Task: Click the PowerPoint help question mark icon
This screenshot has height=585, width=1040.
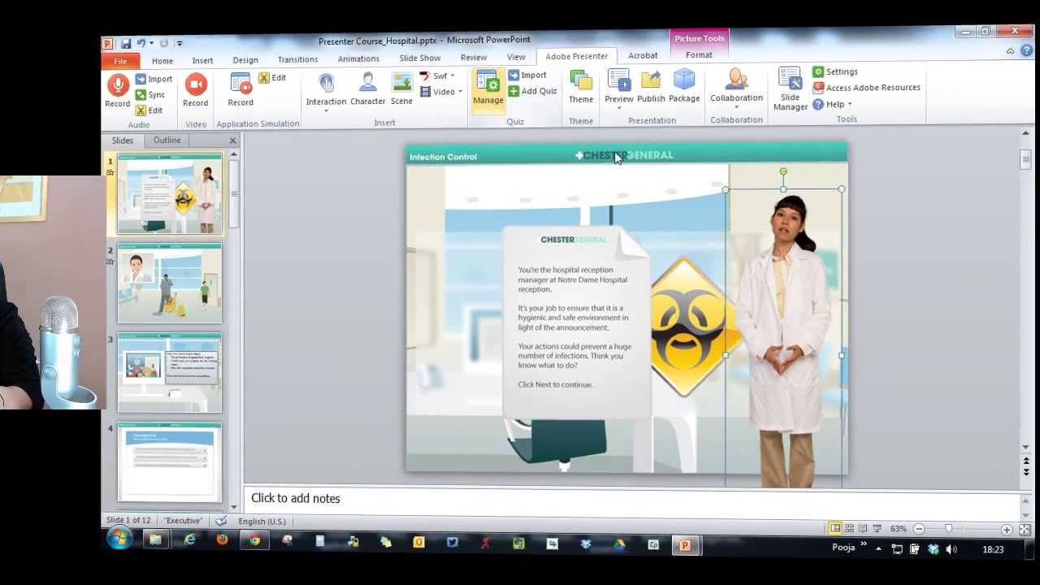Action: 1026,50
